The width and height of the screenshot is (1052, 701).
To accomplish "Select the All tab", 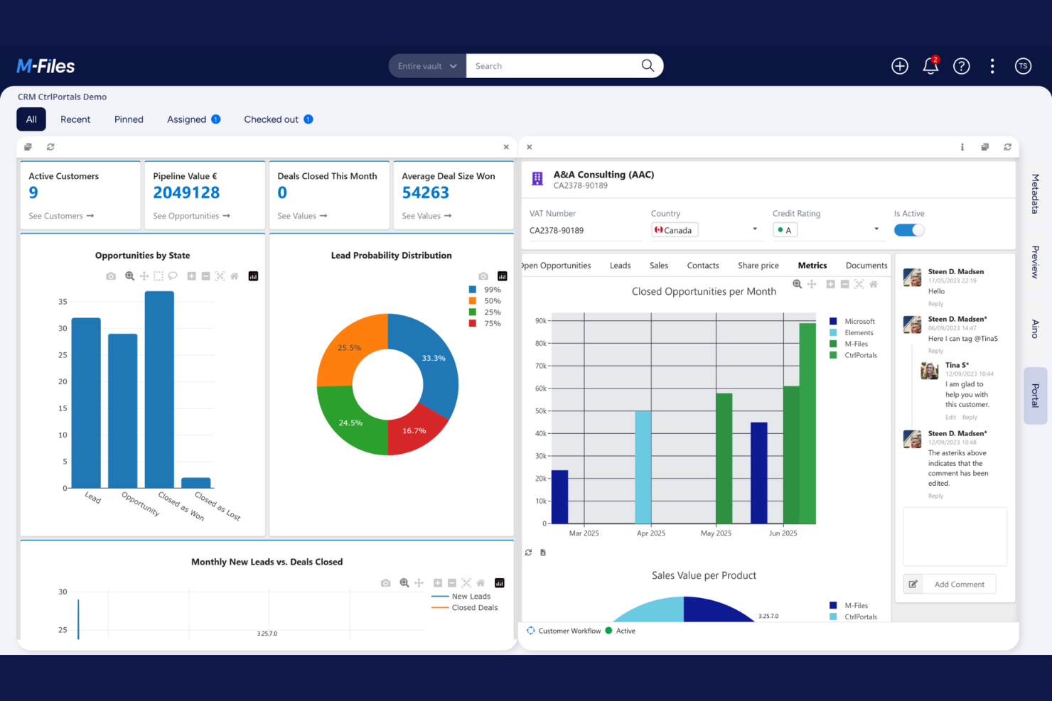I will (x=31, y=119).
